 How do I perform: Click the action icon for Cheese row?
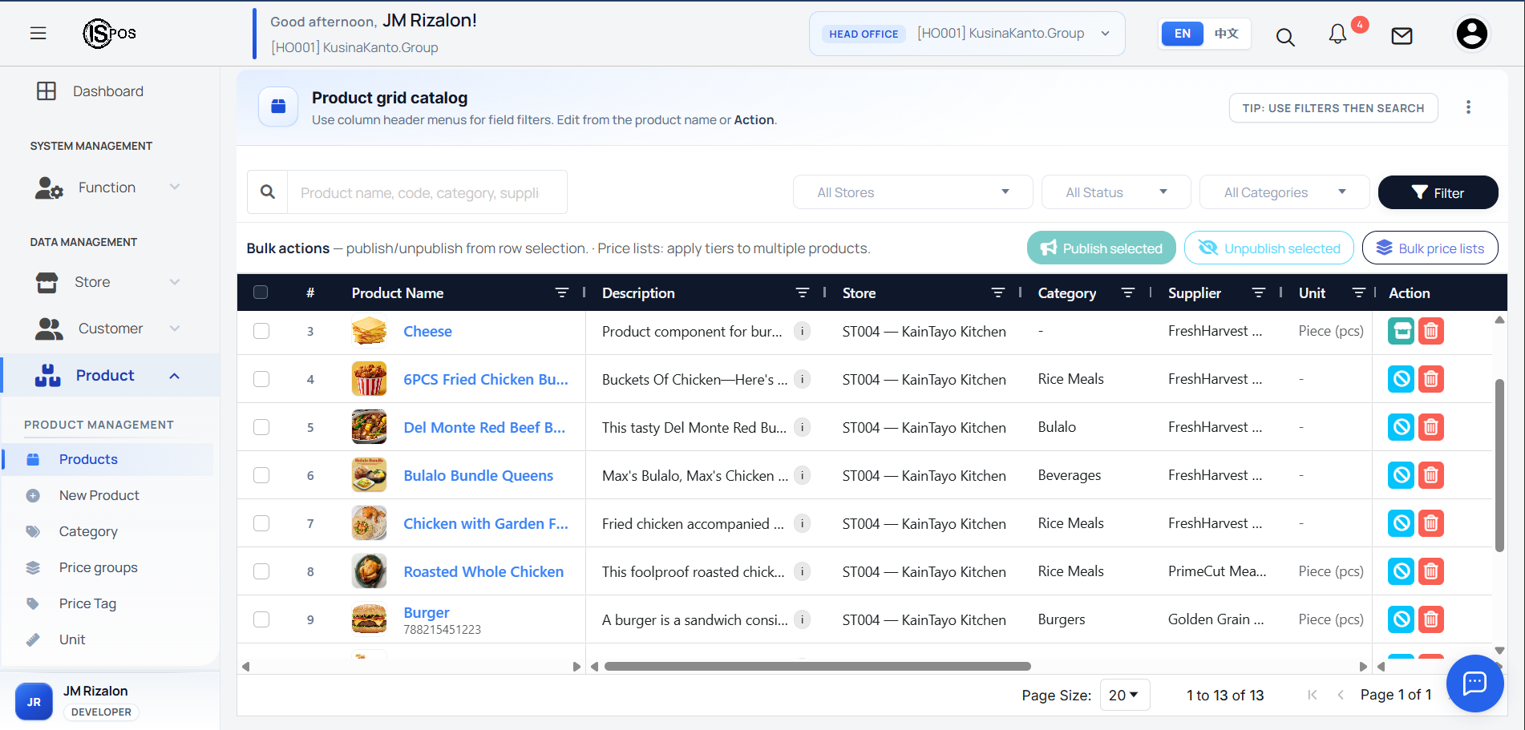tap(1401, 331)
